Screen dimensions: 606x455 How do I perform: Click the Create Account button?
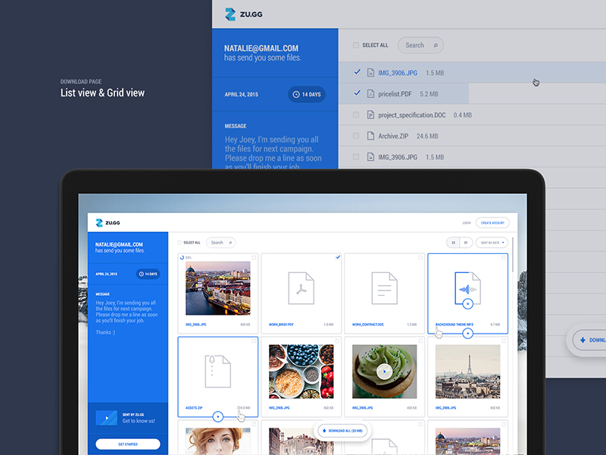(492, 223)
